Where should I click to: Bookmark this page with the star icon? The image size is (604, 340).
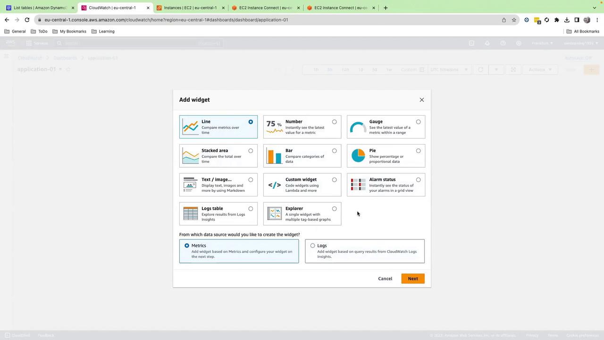(514, 20)
